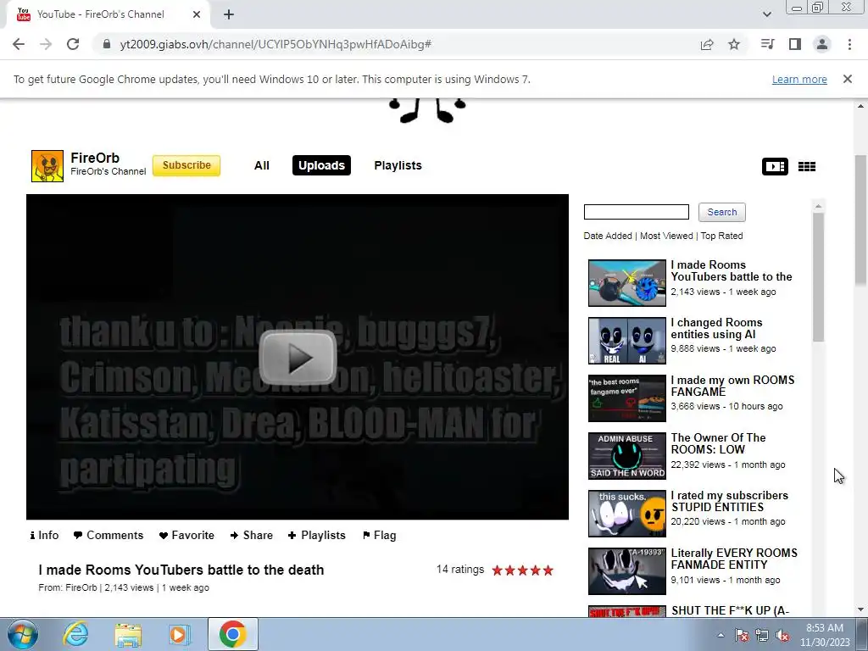This screenshot has width=868, height=651.
Task: Open 'I changed Rooms entities using AI' thumbnail
Action: pos(627,341)
